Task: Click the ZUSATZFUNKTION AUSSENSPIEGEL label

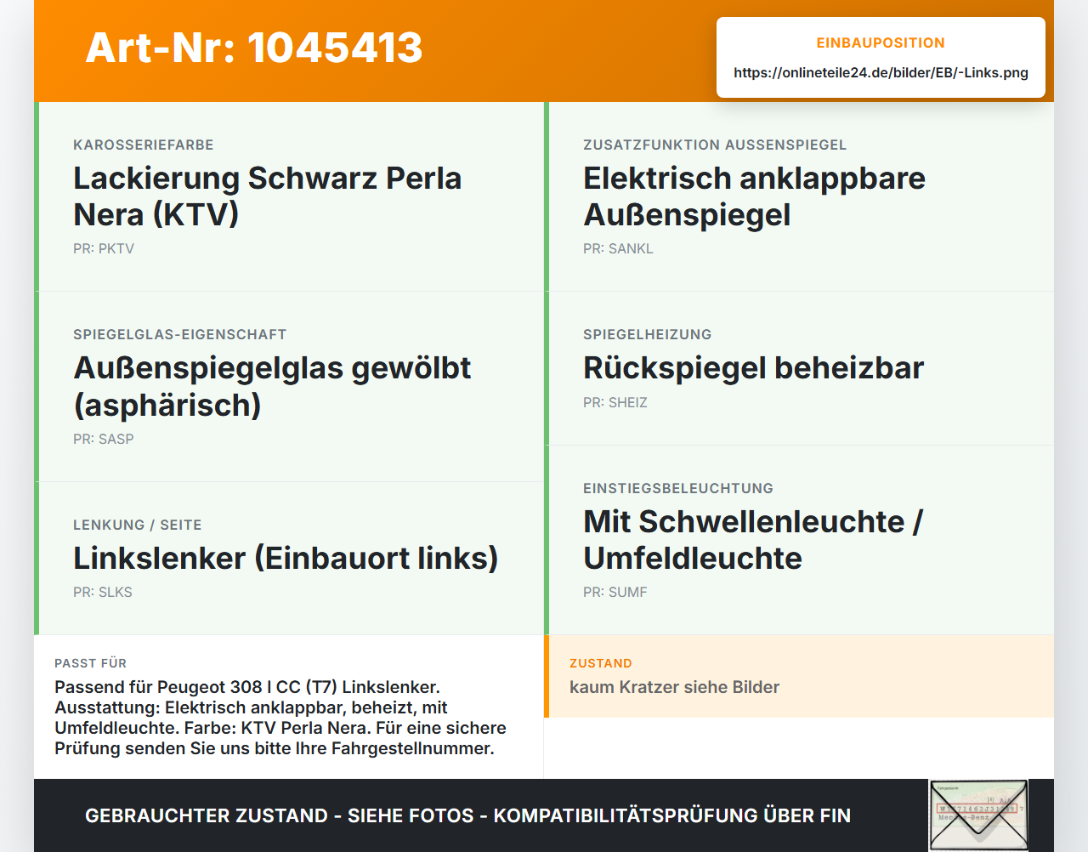Action: [715, 145]
